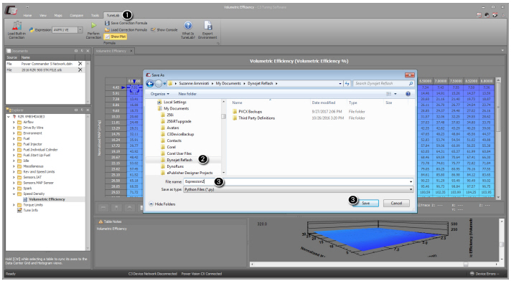This screenshot has height=286, width=529.
Task: Open the Tools ribbon tab
Action: click(x=95, y=16)
